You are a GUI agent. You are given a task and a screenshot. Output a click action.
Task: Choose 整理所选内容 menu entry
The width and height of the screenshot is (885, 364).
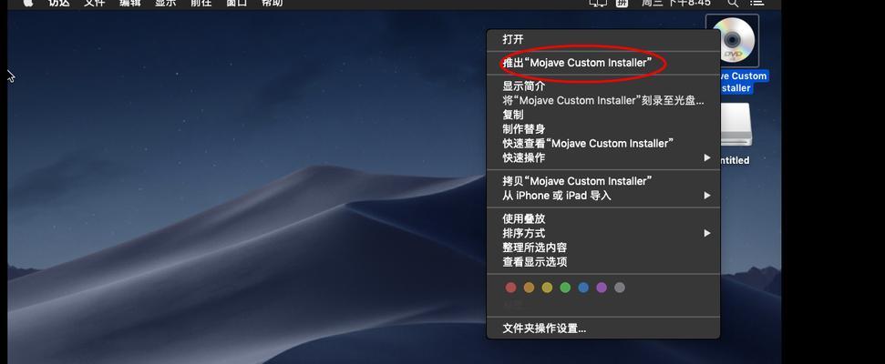click(x=603, y=248)
